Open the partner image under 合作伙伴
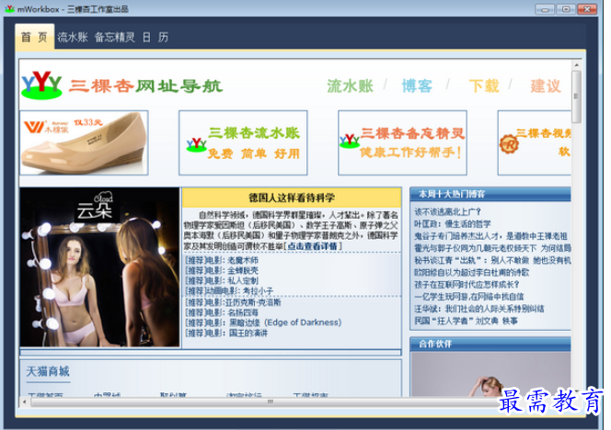This screenshot has width=611, height=430. coord(490,374)
